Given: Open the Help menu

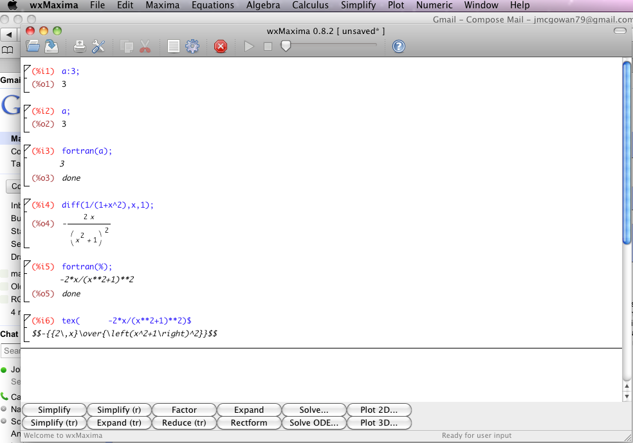Looking at the screenshot, I should click(x=520, y=5).
